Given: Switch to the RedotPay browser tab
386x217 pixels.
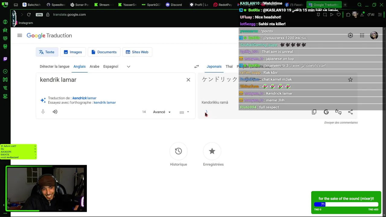Looking at the screenshot, I should pos(223,5).
